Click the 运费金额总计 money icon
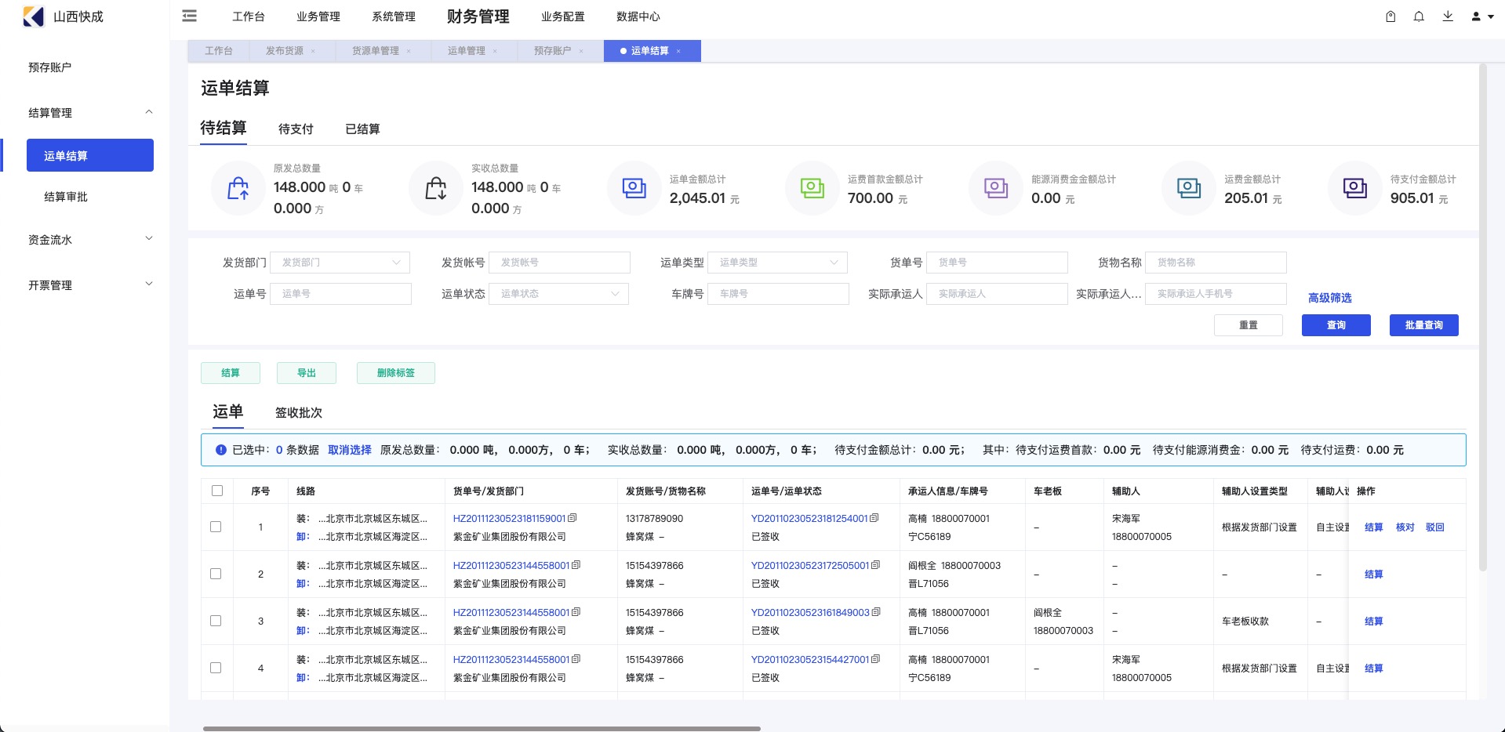 1189,188
